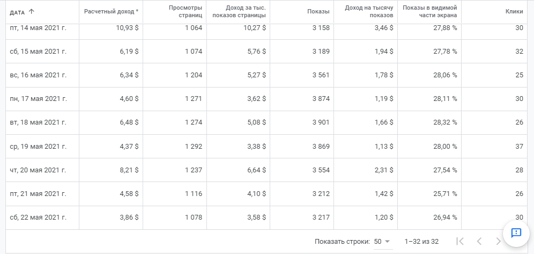Viewport: 534px width, 254px height.
Task: Sort by Показы column header
Action: click(318, 12)
